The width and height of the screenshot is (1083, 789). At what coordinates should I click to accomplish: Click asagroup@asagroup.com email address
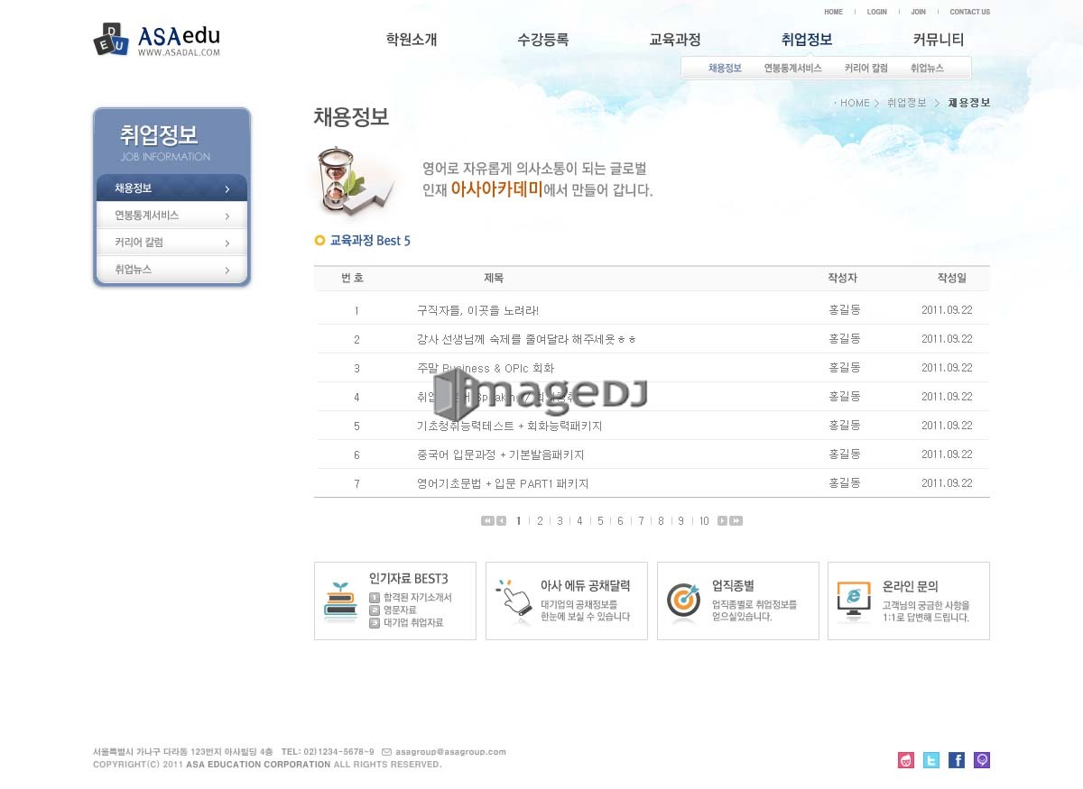point(450,752)
